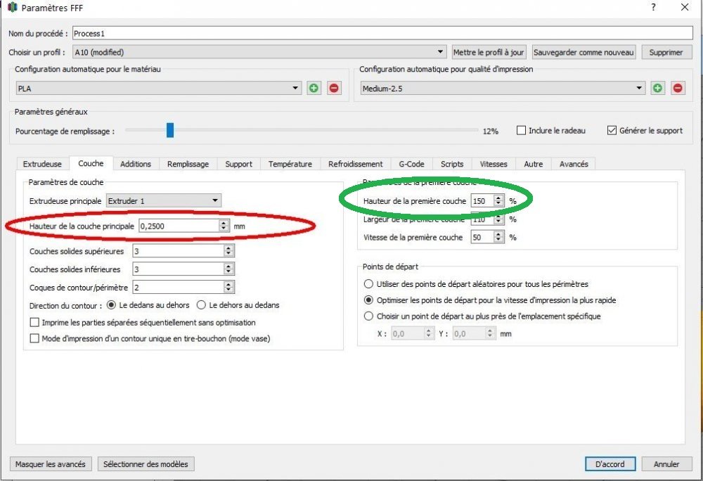Enable the Inclure le radeau checkbox
703x481 pixels.
[x=522, y=131]
